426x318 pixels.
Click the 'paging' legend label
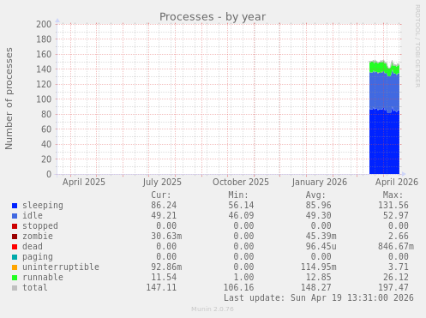click(x=38, y=257)
